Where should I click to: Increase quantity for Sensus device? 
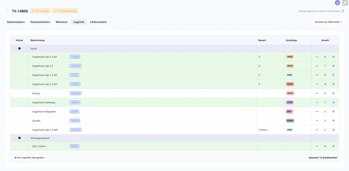(333, 93)
